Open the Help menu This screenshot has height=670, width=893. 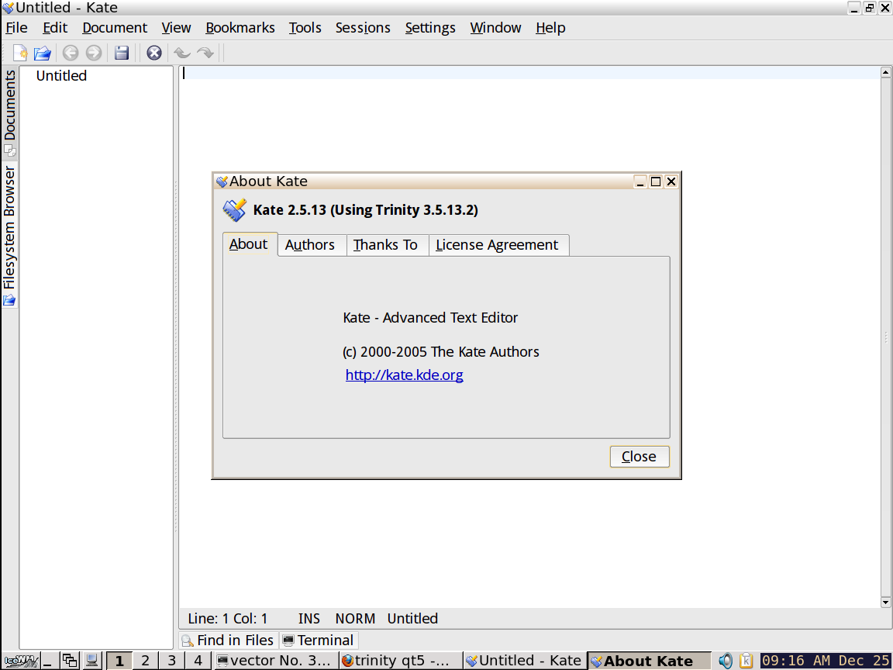550,28
